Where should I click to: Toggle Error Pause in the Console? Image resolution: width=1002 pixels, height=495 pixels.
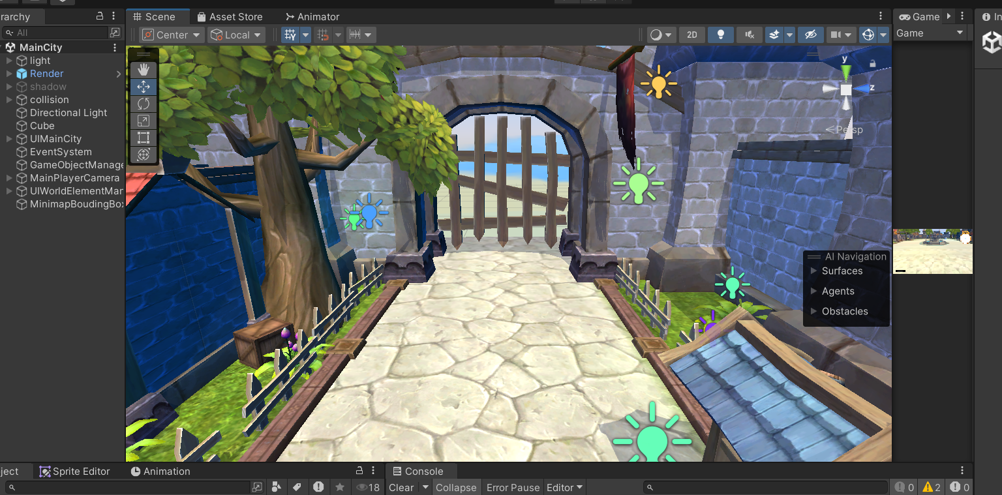click(x=513, y=487)
